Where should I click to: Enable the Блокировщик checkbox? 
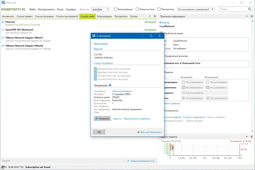pos(116,9)
